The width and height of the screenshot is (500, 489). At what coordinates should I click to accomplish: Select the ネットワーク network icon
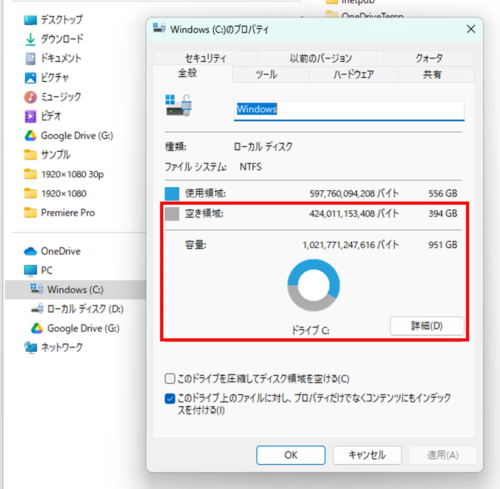point(30,347)
